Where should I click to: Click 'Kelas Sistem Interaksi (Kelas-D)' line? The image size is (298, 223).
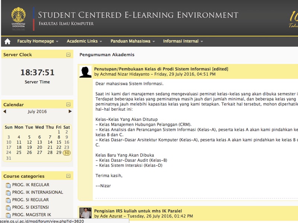pyautogui.click(x=131, y=165)
